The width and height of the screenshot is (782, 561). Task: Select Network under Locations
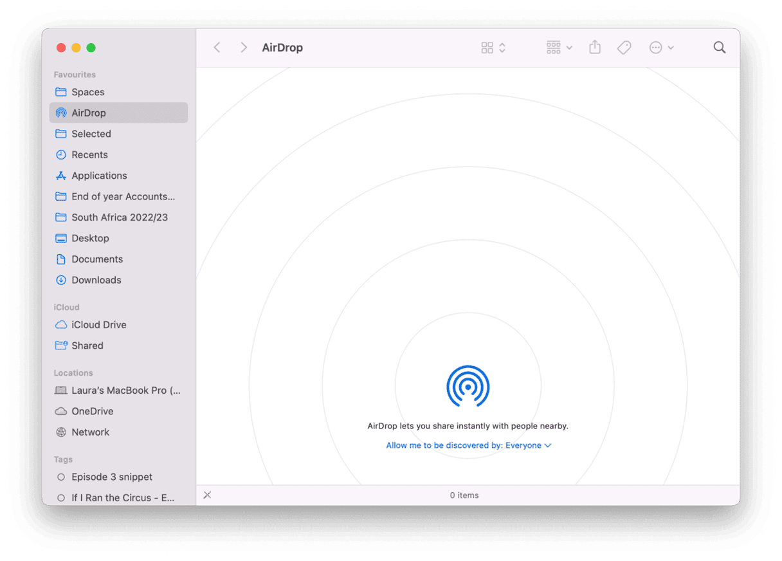90,432
